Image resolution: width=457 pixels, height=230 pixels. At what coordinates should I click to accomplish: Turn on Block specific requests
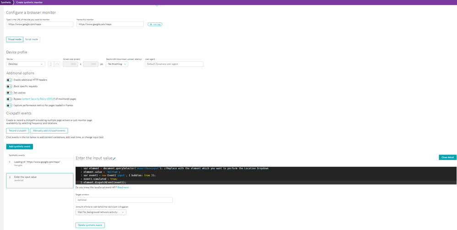9,86
